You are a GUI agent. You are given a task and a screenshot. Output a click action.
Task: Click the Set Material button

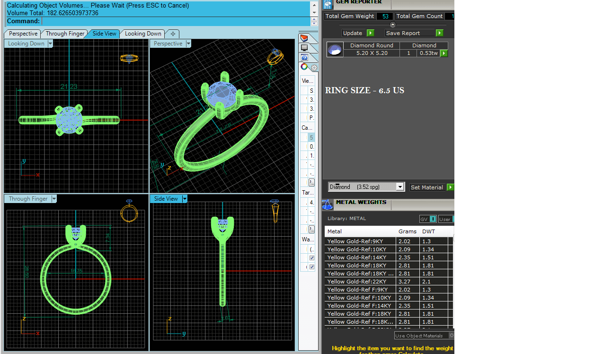[427, 187]
